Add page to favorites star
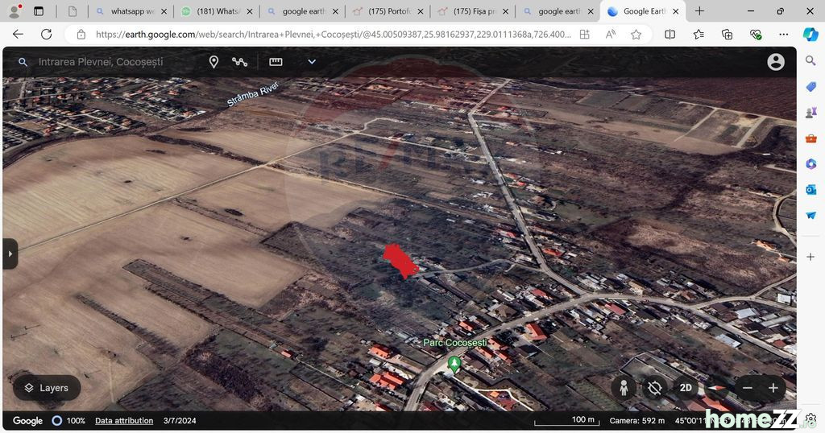 [636, 34]
